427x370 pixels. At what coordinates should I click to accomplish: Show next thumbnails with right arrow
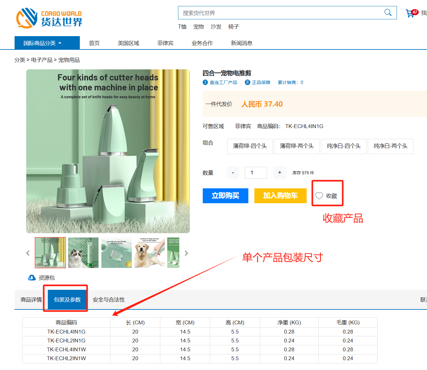[x=187, y=253]
